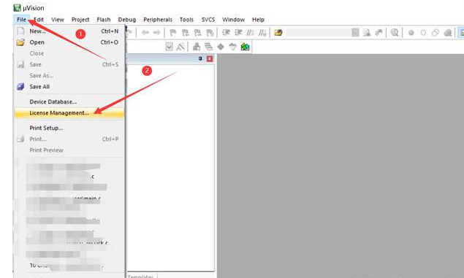The image size is (464, 278).
Task: Insert/Remove Breakpoint red dot icon
Action: tap(411, 33)
